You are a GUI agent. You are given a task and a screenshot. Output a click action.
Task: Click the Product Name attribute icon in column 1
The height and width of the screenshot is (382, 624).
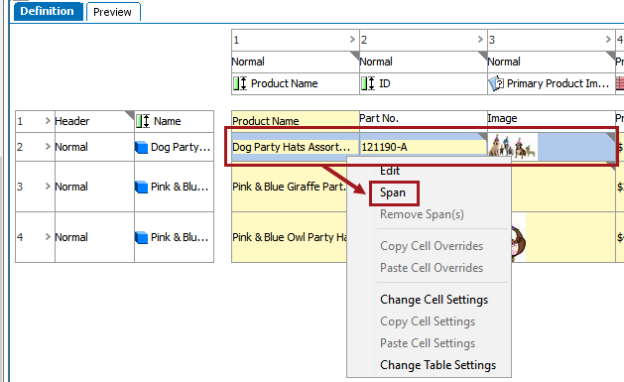click(240, 83)
